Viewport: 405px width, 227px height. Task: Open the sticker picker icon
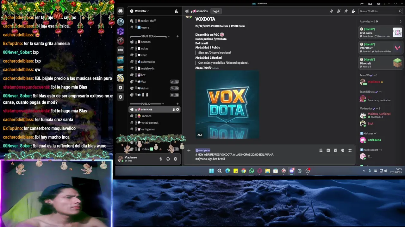[x=335, y=150]
